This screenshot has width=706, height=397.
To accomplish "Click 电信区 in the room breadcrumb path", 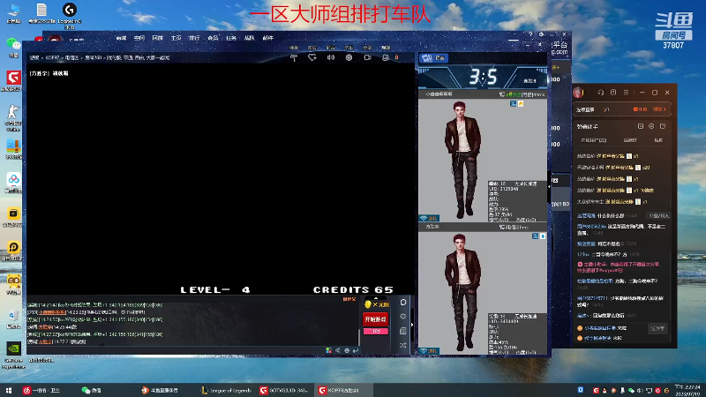I will pos(72,58).
